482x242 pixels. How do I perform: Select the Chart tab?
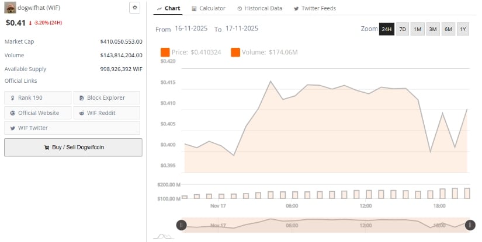tap(168, 8)
